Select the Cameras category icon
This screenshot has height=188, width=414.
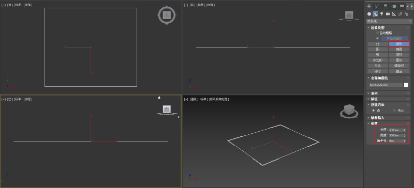[388, 14]
